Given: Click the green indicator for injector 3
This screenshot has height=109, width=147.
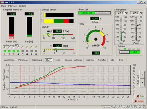Looking at the screenshot, I should click(14, 51).
